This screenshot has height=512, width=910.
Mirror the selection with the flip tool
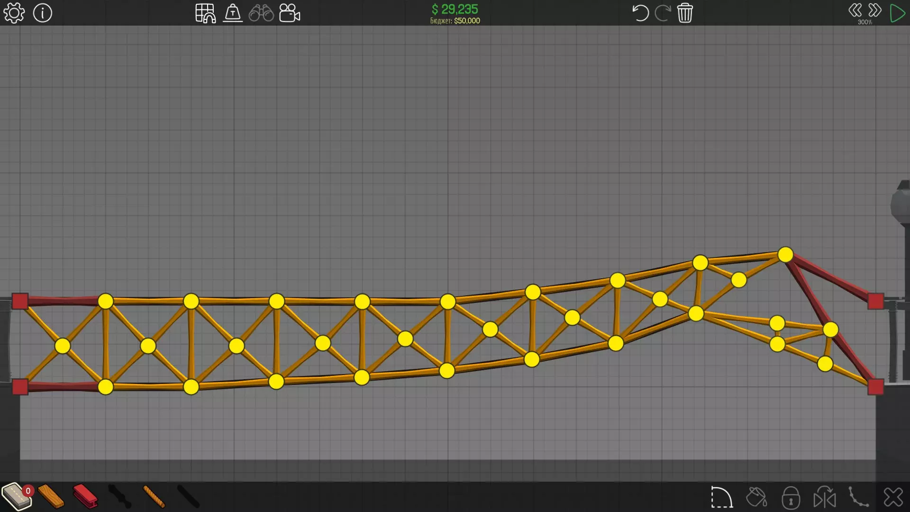point(825,498)
